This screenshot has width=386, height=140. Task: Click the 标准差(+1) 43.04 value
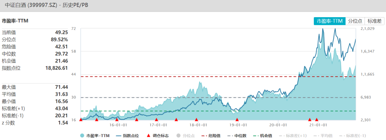pyautogui.click(x=61, y=109)
